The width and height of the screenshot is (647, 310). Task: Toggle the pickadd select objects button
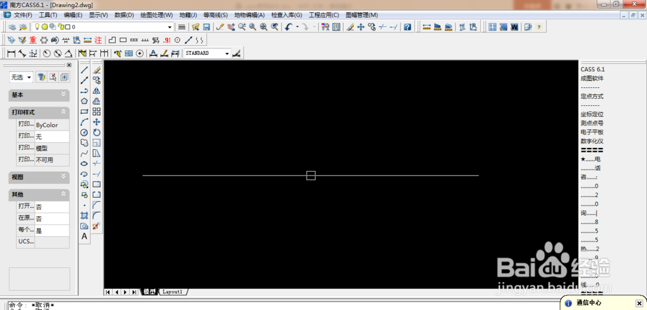click(x=65, y=77)
